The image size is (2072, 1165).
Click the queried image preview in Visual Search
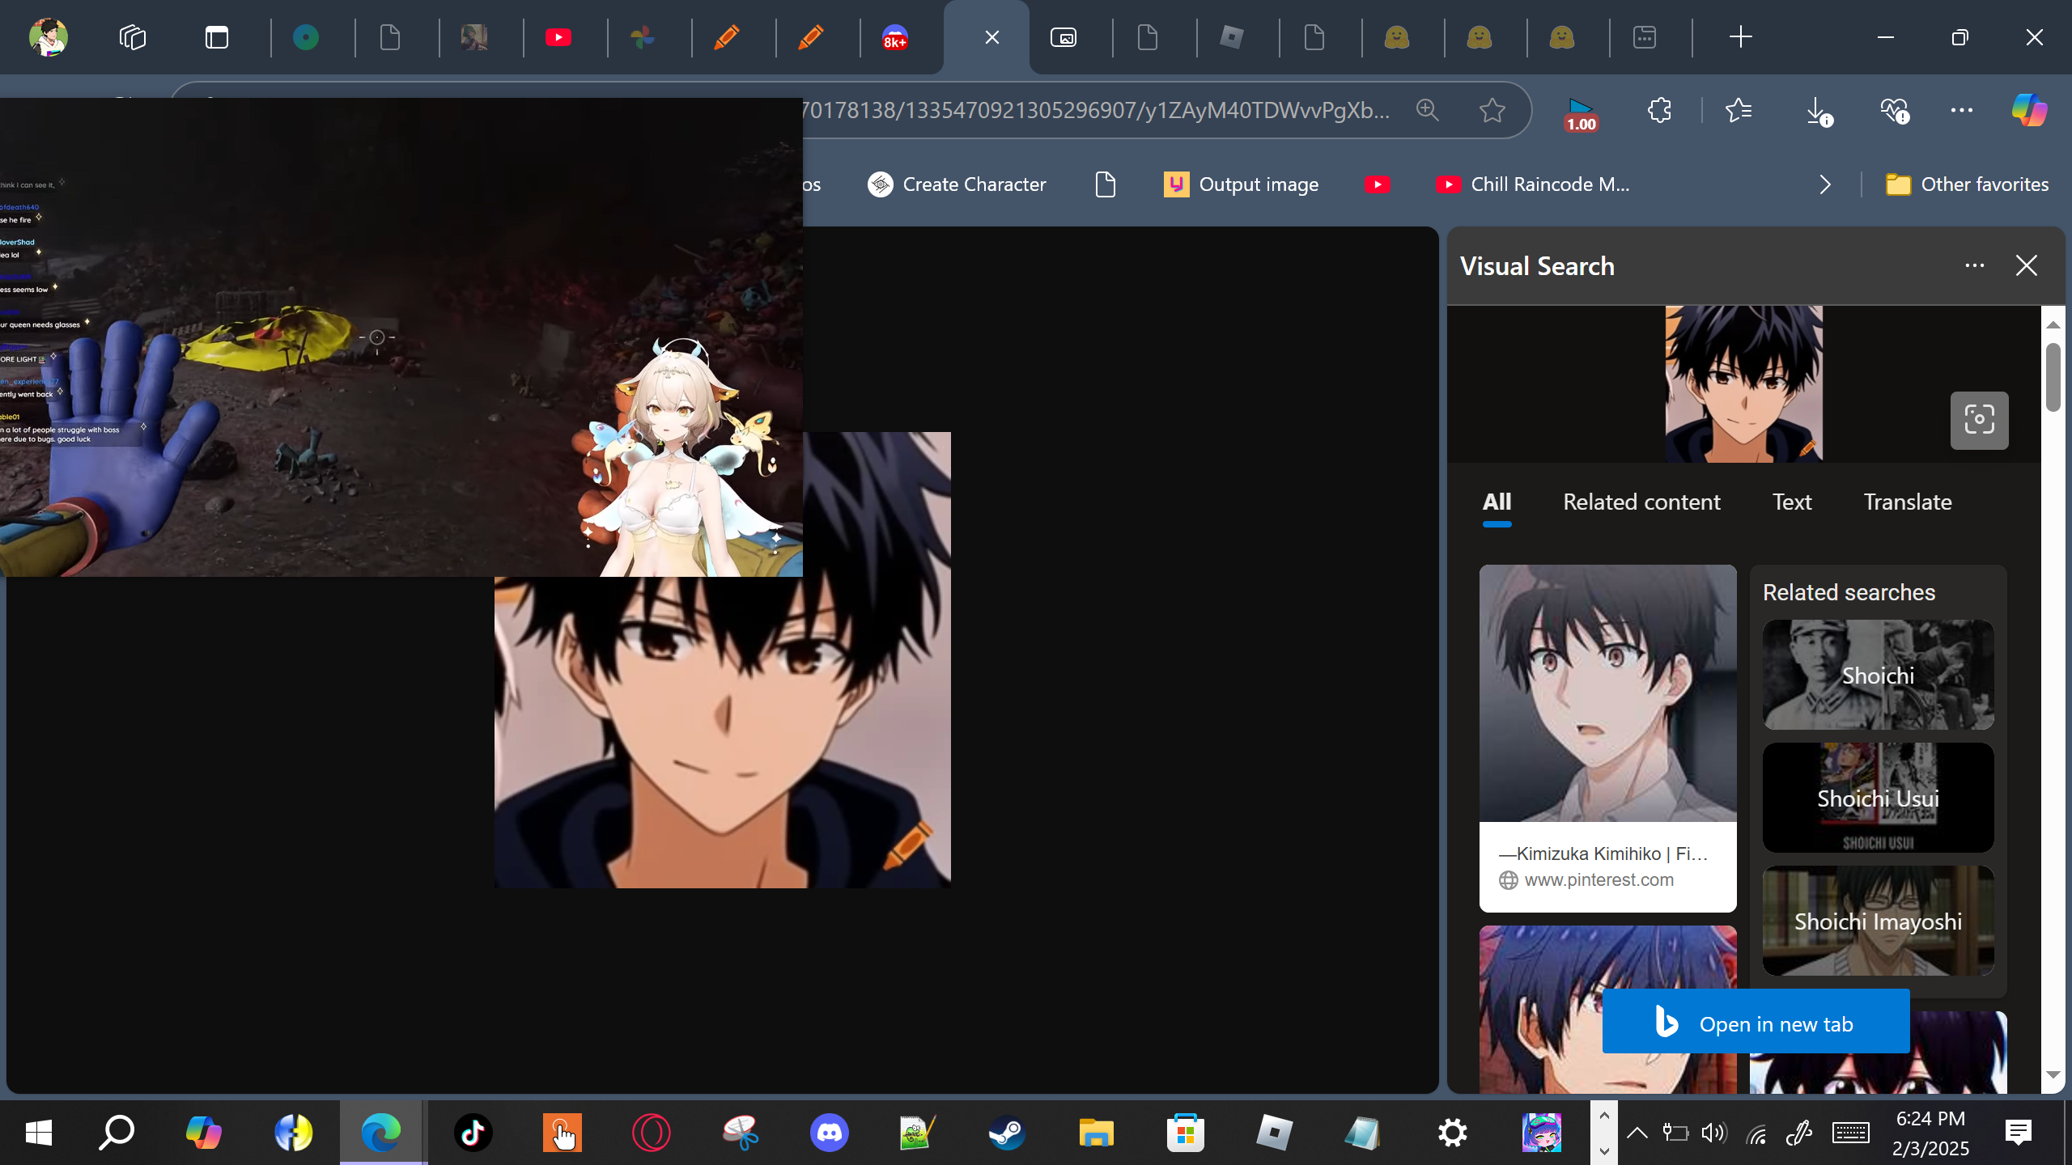(x=1743, y=383)
